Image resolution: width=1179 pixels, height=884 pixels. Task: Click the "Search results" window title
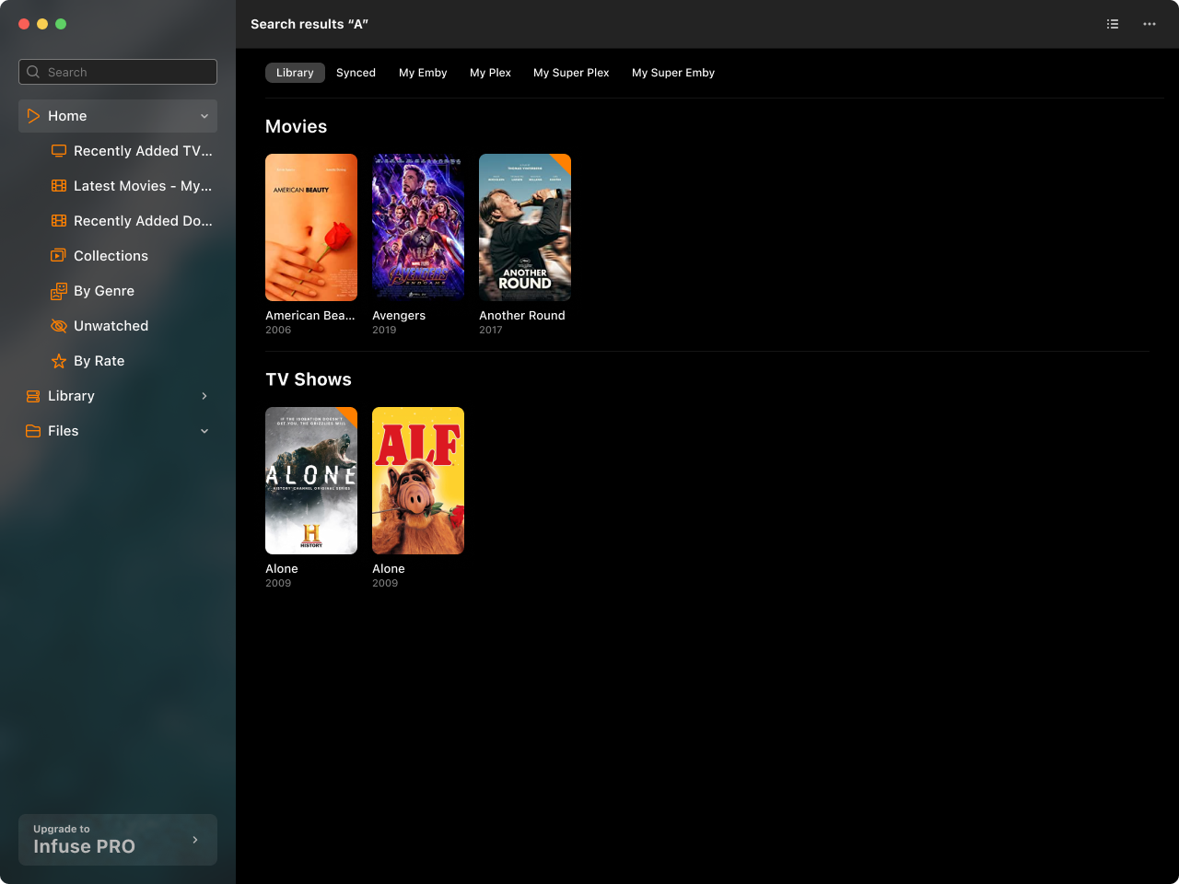pos(309,24)
